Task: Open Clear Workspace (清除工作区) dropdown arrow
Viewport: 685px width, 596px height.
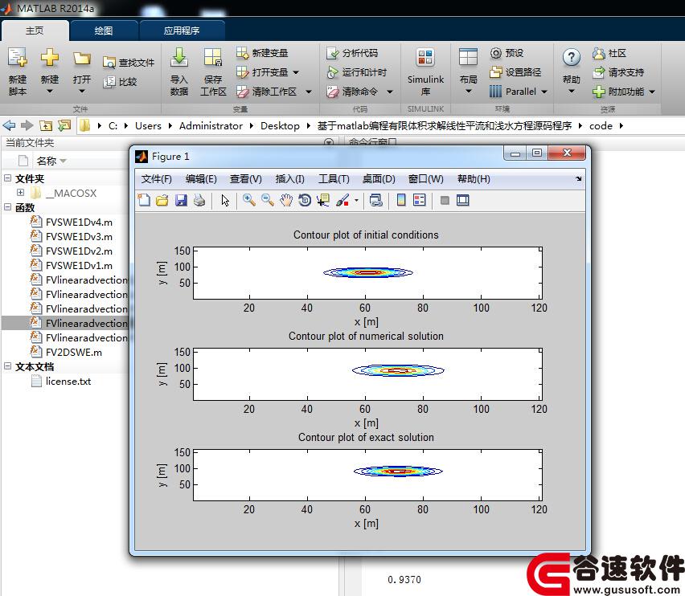Action: coord(309,92)
